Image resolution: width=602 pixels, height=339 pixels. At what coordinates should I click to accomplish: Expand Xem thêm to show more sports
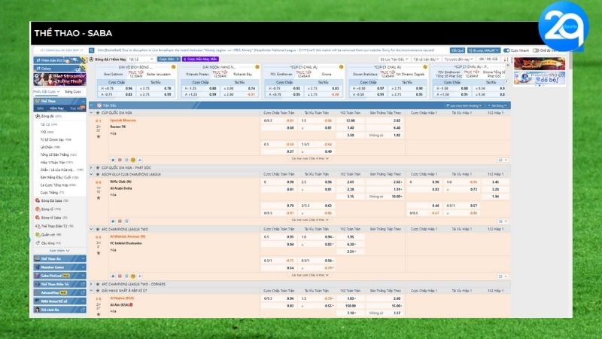tap(59, 251)
